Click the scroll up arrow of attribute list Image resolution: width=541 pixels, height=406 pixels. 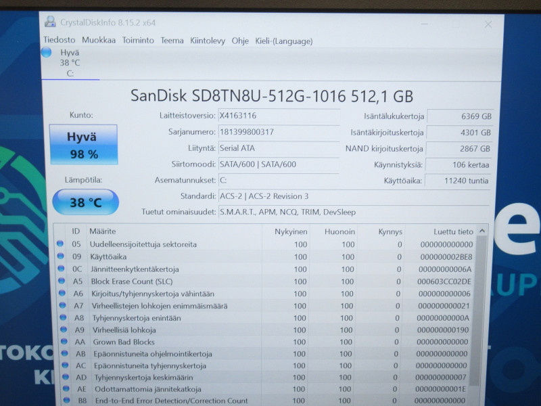click(x=482, y=231)
